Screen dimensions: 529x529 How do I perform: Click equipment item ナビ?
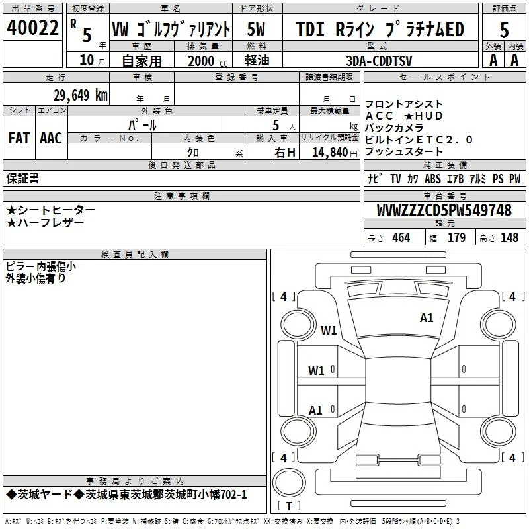(375, 179)
